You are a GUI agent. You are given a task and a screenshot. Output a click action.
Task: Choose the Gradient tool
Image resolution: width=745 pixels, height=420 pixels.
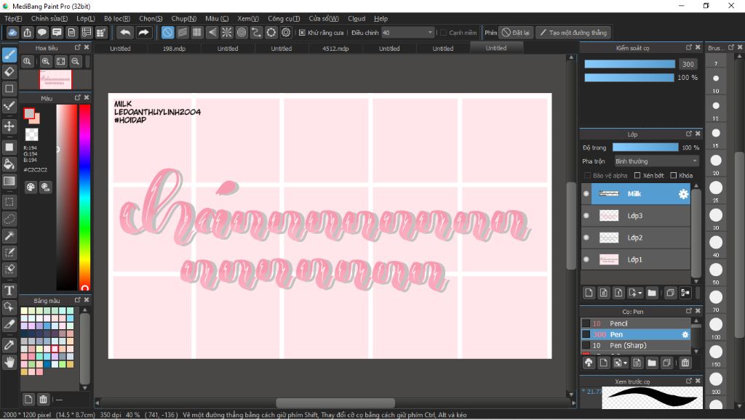(9, 181)
